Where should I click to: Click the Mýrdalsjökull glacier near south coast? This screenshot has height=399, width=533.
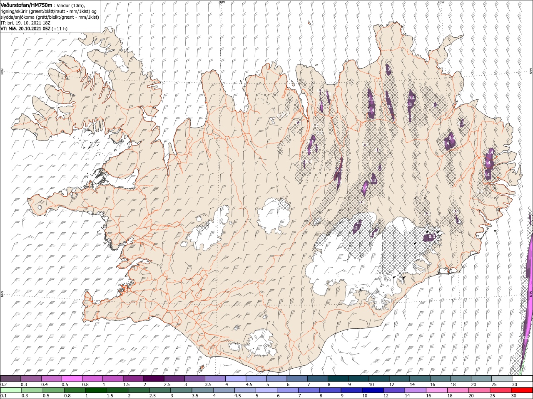260,343
